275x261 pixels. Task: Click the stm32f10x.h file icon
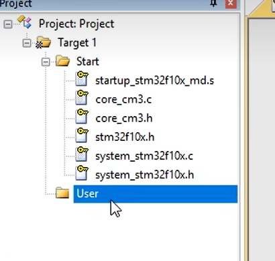tap(82, 135)
